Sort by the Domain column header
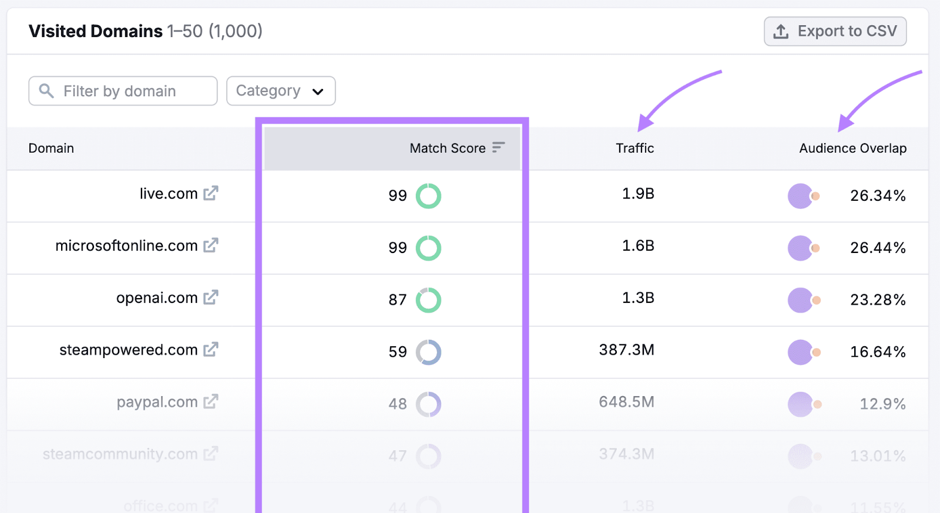940x513 pixels. [x=51, y=148]
